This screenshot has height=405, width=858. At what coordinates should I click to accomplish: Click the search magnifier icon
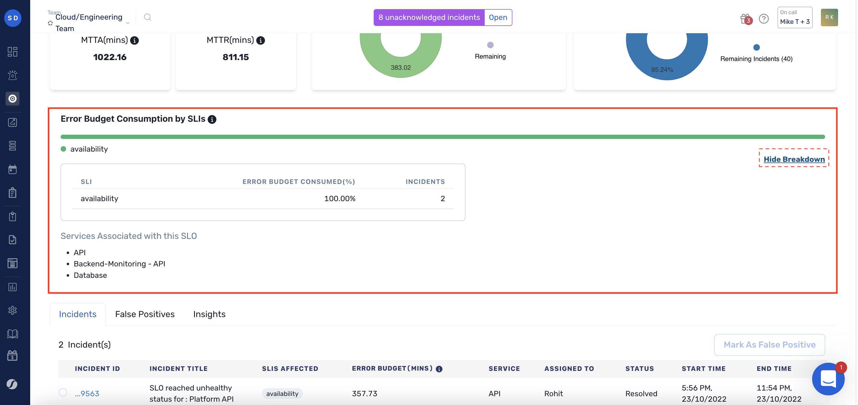point(148,17)
